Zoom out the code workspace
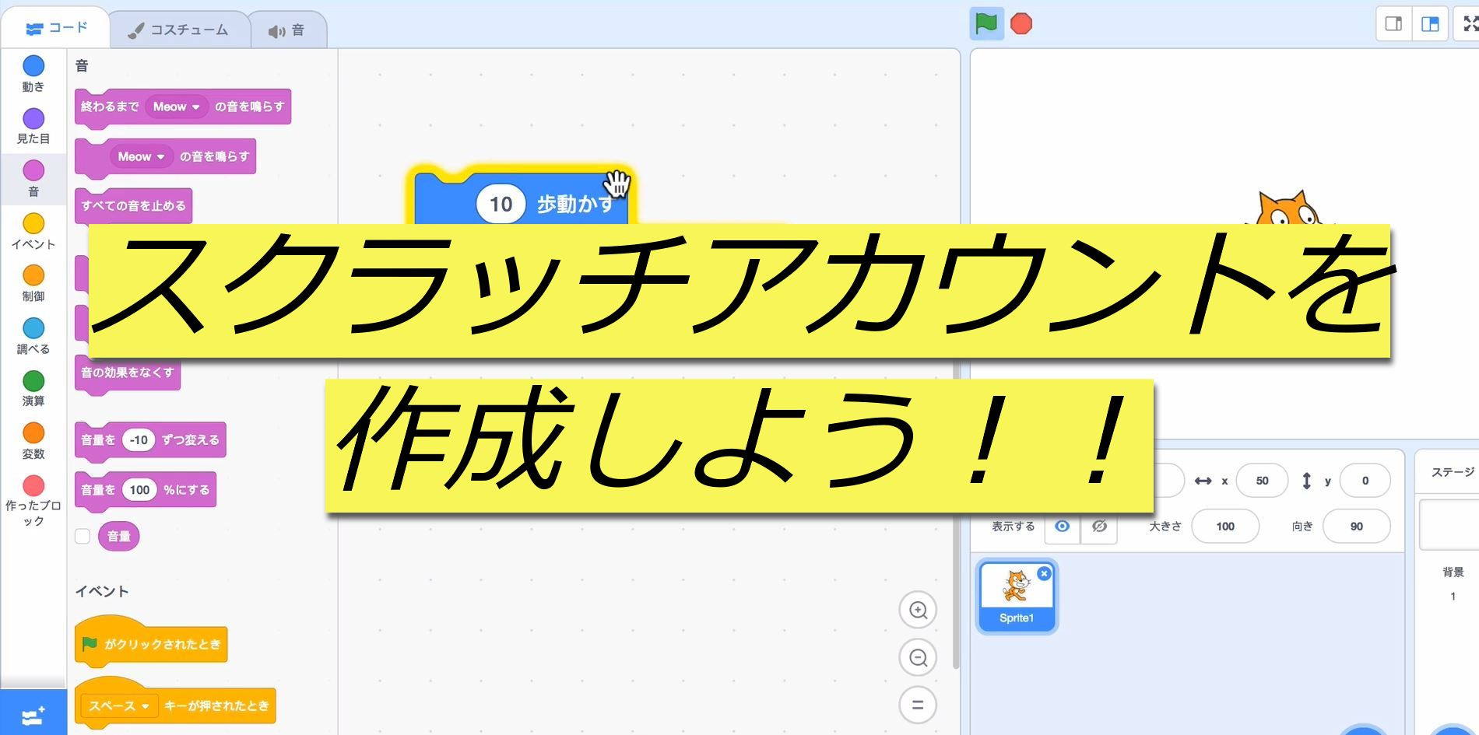 (918, 657)
